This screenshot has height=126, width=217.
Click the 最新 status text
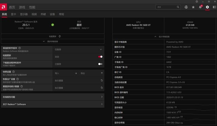79,25
